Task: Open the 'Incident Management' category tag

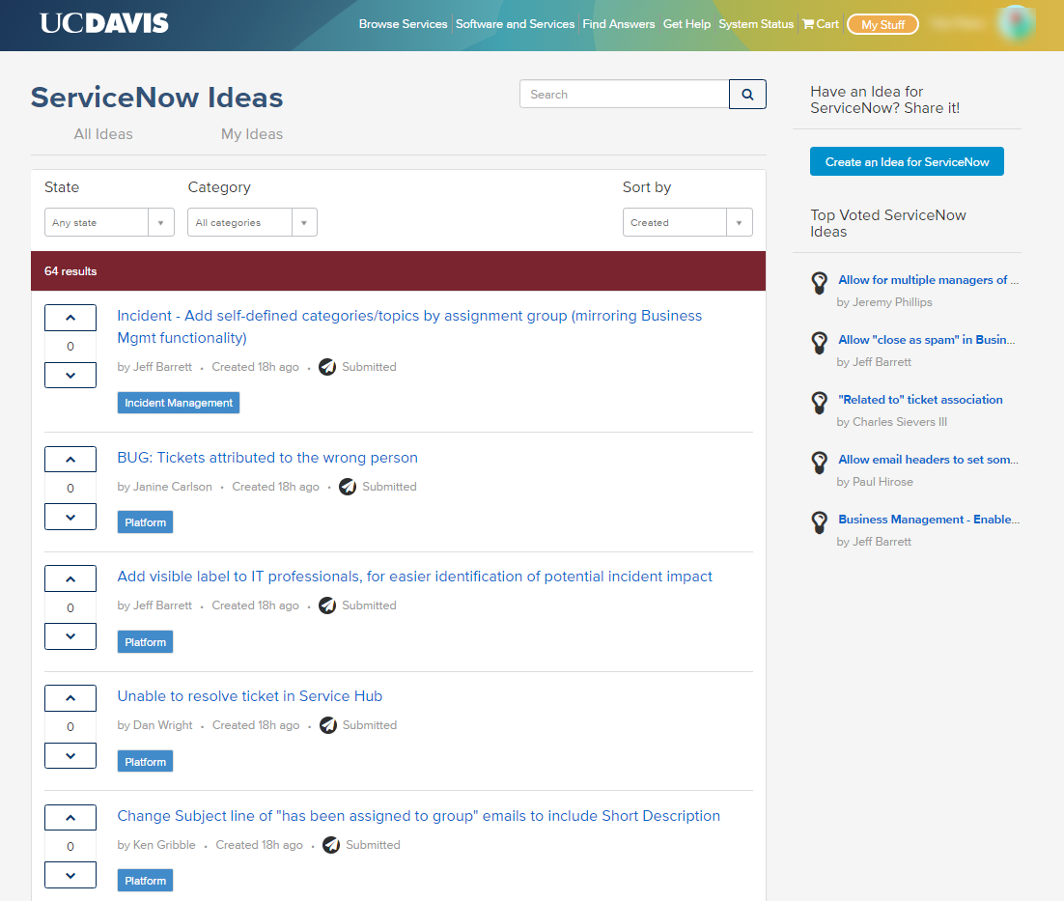Action: pos(178,403)
